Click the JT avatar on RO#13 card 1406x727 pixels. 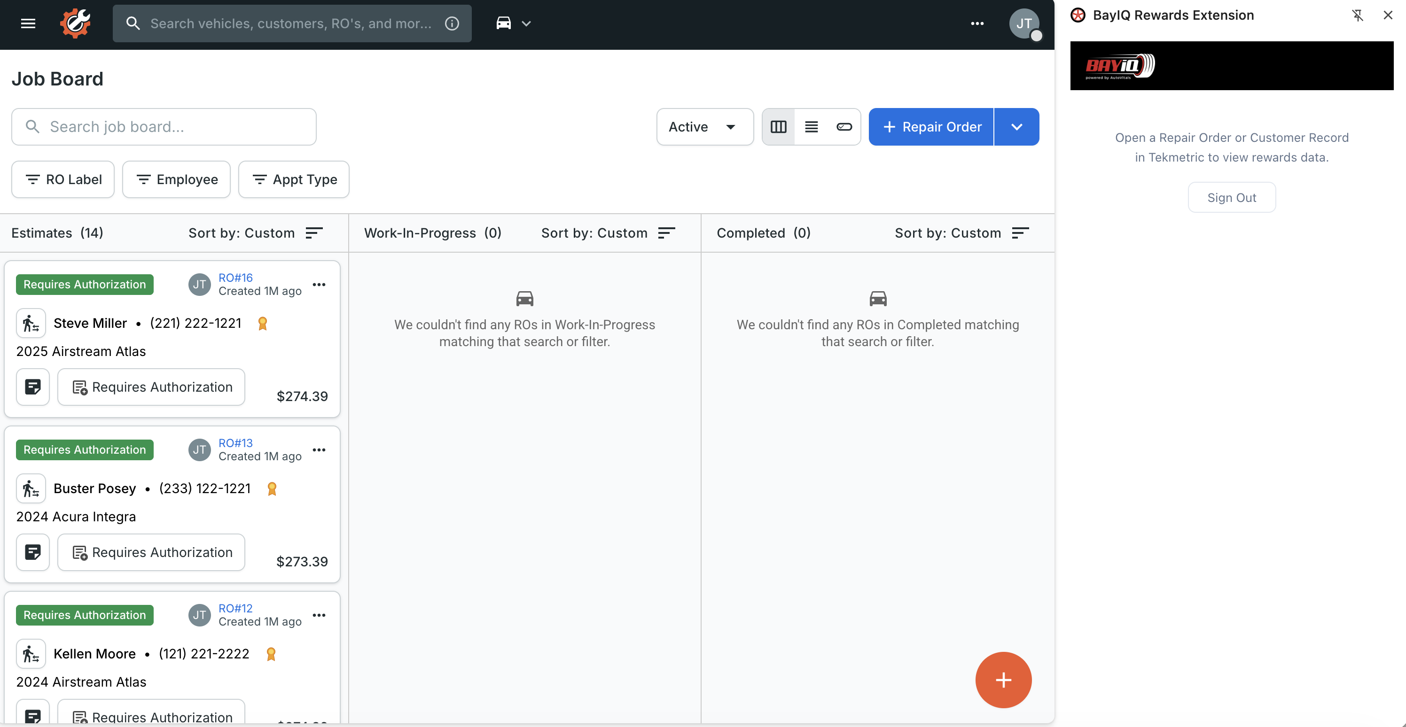[200, 449]
